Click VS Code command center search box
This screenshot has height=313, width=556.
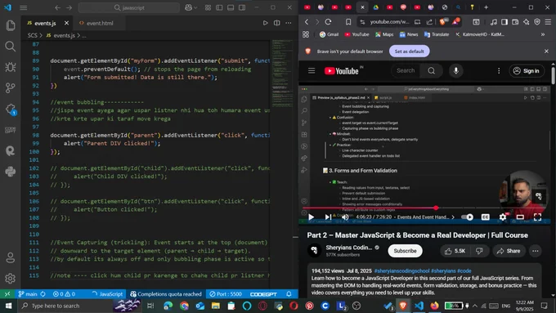(129, 7)
